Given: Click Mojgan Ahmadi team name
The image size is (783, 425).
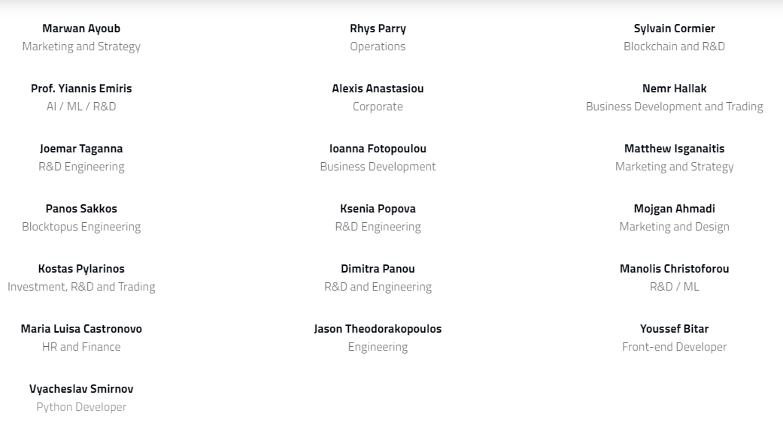Looking at the screenshot, I should (674, 209).
